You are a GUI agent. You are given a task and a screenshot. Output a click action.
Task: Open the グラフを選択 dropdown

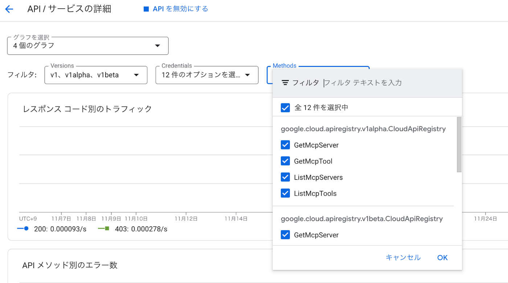pyautogui.click(x=88, y=46)
